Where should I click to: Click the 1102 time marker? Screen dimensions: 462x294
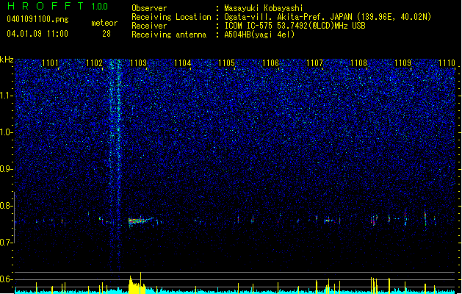(x=94, y=63)
